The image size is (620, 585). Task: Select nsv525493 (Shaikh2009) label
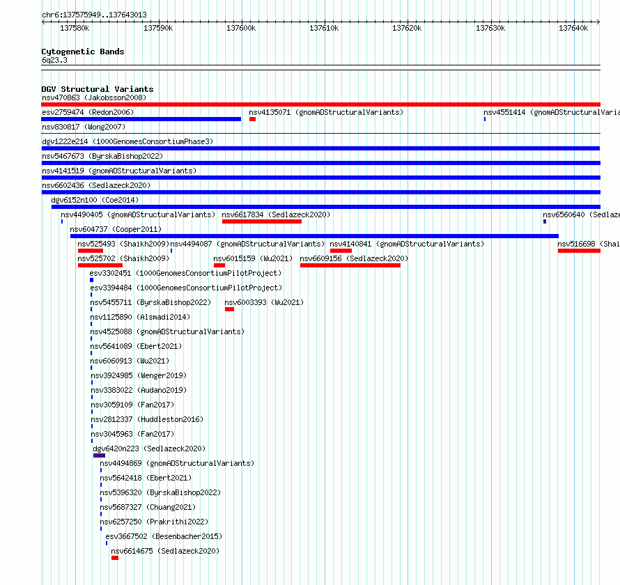[123, 244]
